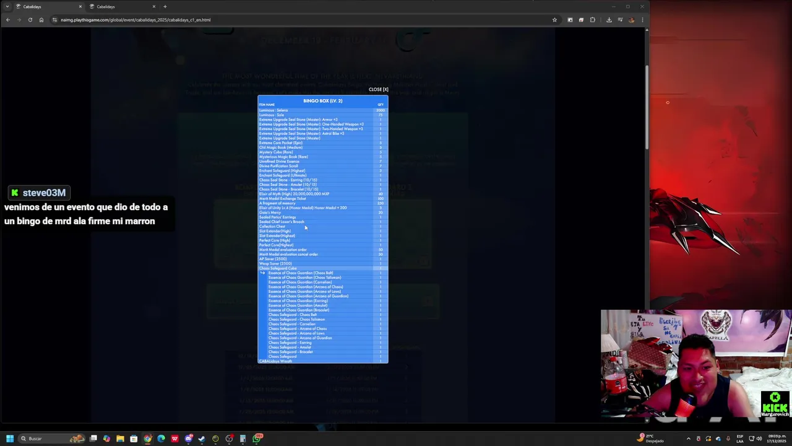Viewport: 792px width, 446px height.
Task: Open Copilot from the taskbar
Action: [x=106, y=439]
